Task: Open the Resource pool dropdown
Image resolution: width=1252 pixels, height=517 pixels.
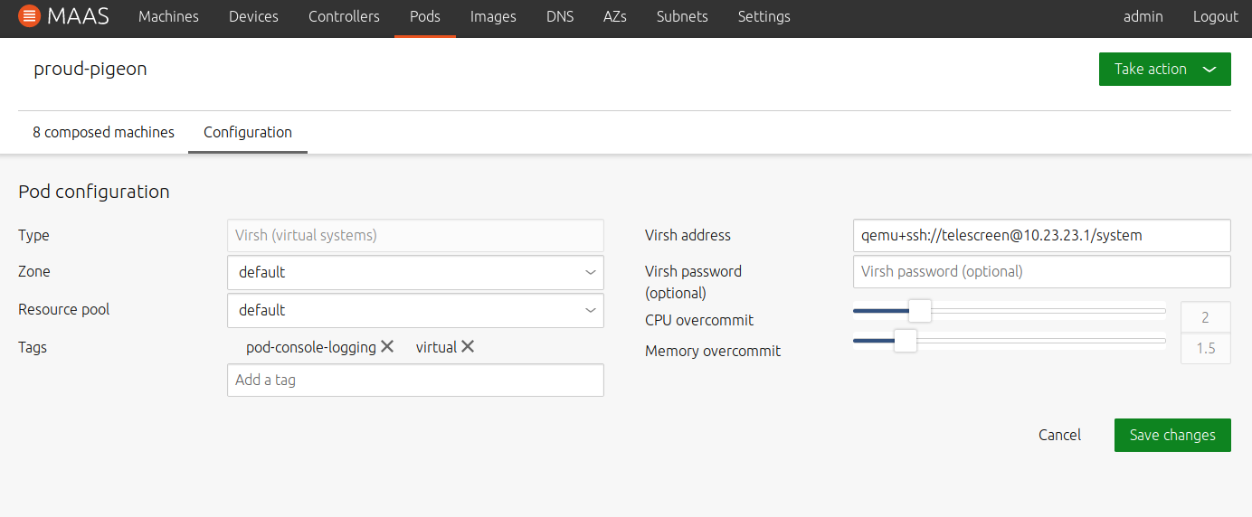Action: pyautogui.click(x=415, y=310)
